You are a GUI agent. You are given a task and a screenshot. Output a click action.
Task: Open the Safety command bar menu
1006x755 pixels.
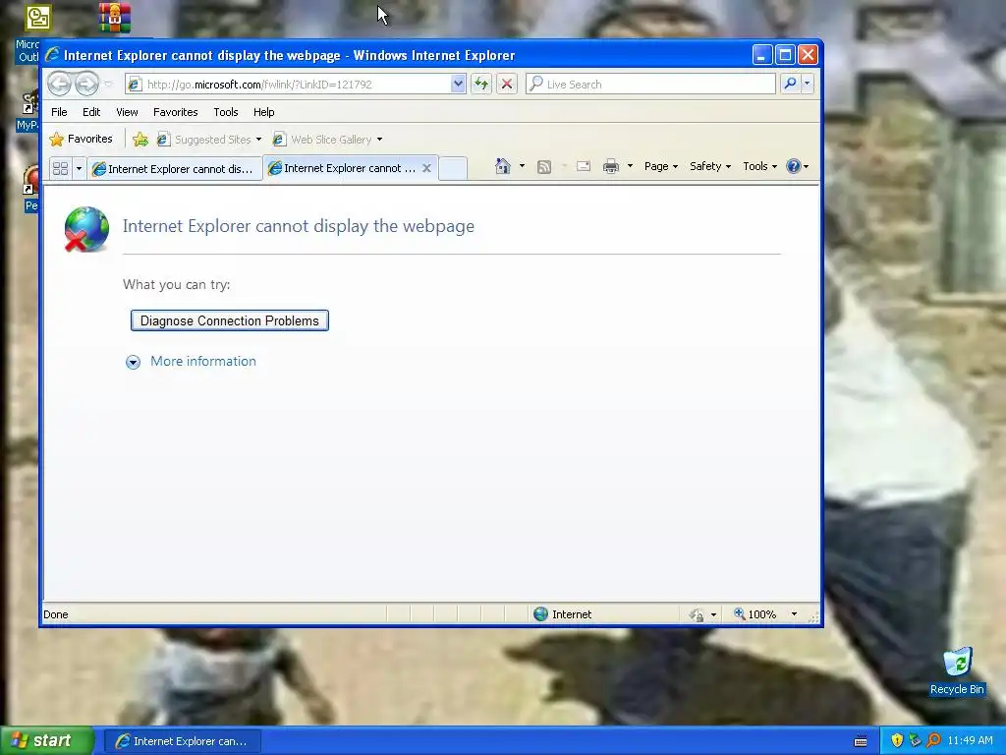tap(709, 166)
